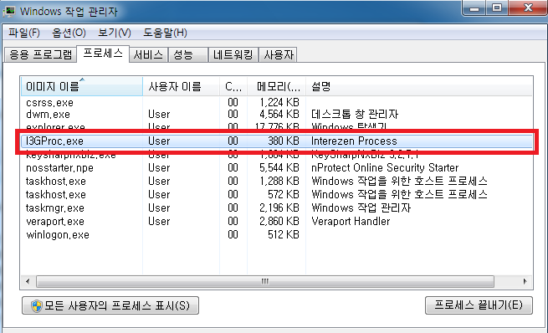Click the Veraport Handler description

coord(351,221)
